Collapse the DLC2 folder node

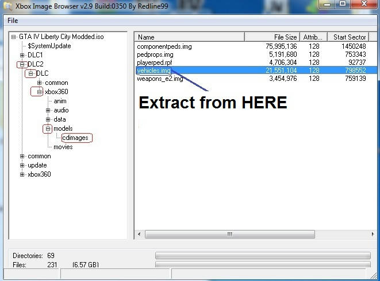click(22, 65)
